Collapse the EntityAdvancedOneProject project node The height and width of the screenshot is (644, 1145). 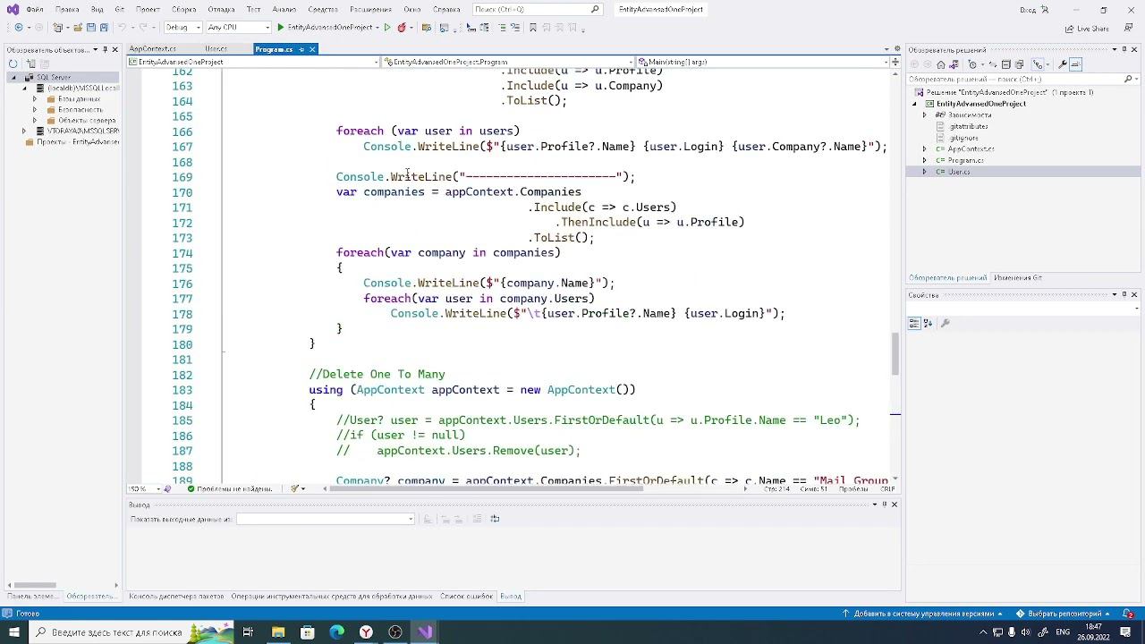pyautogui.click(x=914, y=104)
